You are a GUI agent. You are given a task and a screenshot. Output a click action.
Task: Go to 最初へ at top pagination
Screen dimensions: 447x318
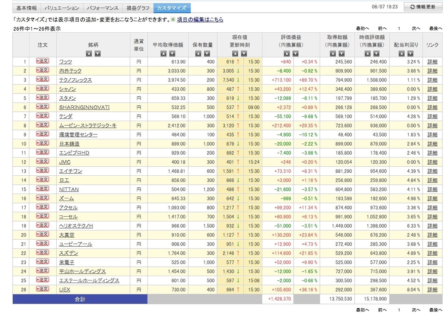coord(362,29)
